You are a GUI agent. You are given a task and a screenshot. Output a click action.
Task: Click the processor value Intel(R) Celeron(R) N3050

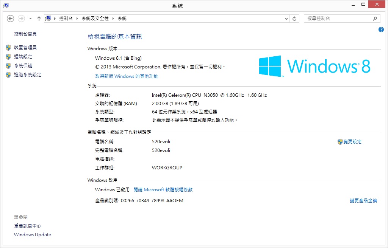point(209,95)
